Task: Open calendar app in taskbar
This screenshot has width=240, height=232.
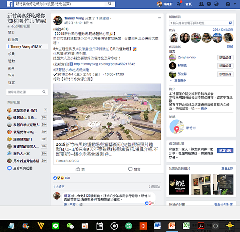Action: point(100,226)
